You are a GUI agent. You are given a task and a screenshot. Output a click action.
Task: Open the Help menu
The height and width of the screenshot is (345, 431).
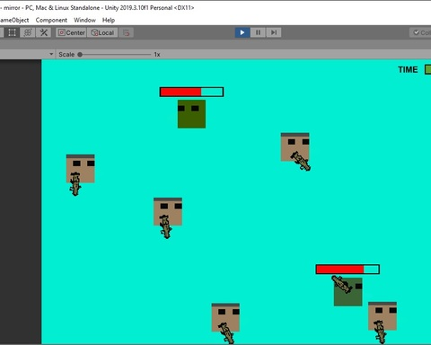[109, 20]
